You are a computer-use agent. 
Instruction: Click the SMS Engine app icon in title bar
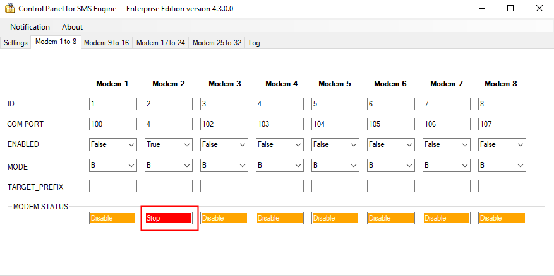(9, 9)
